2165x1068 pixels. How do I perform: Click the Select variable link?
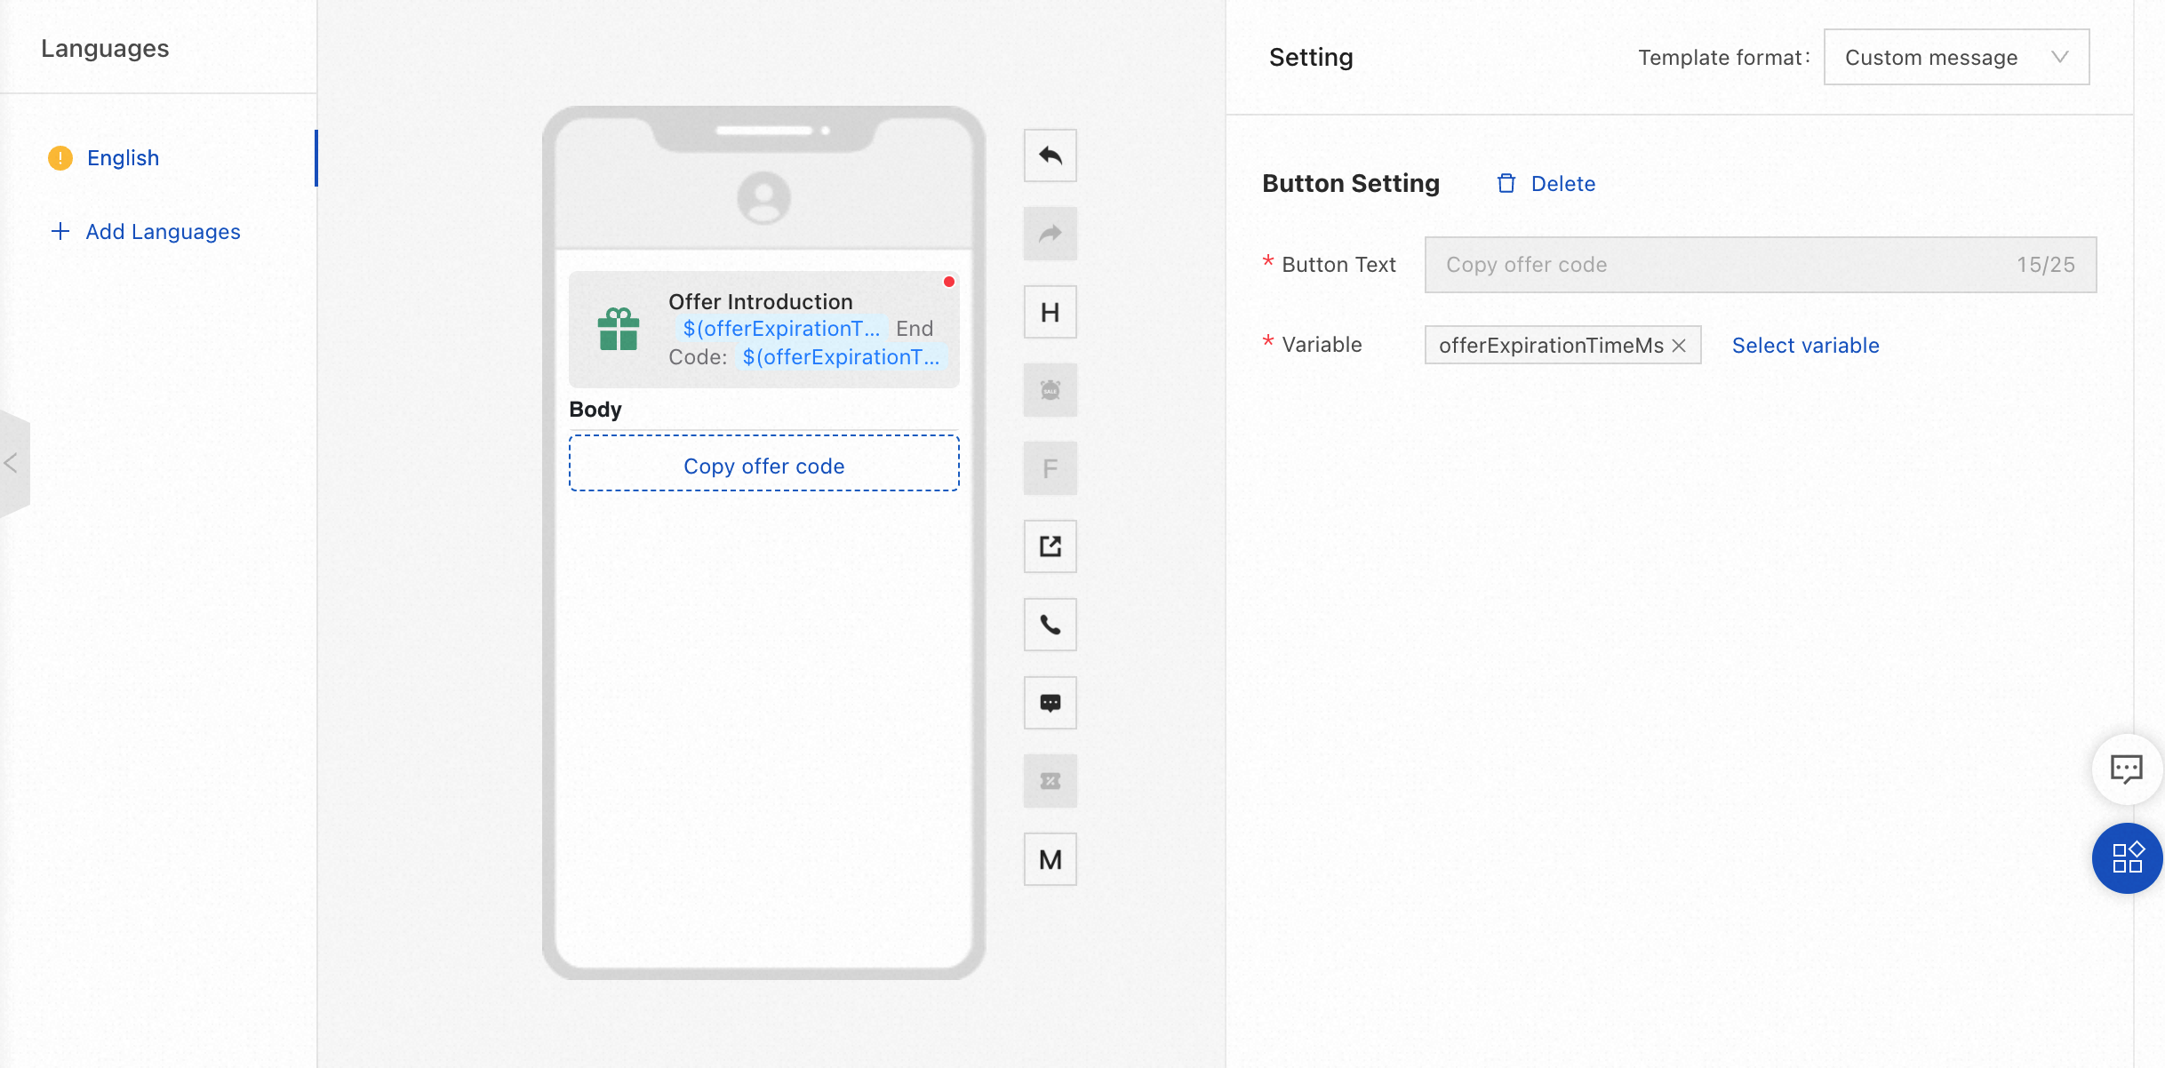click(1805, 346)
